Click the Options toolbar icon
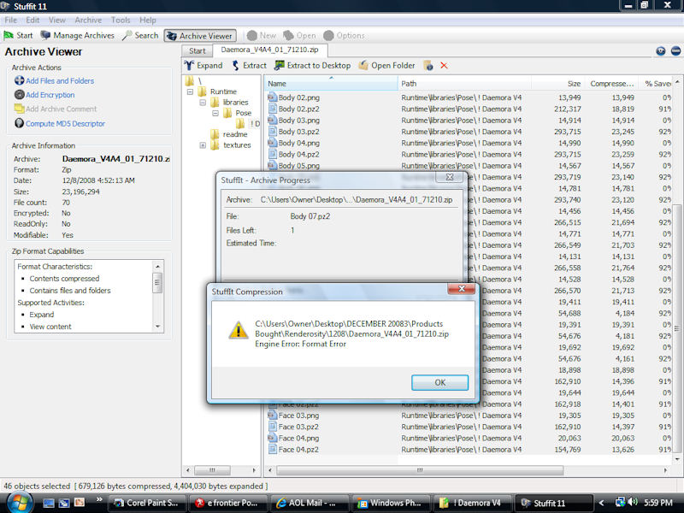Viewport: 684px width, 513px height. click(345, 35)
